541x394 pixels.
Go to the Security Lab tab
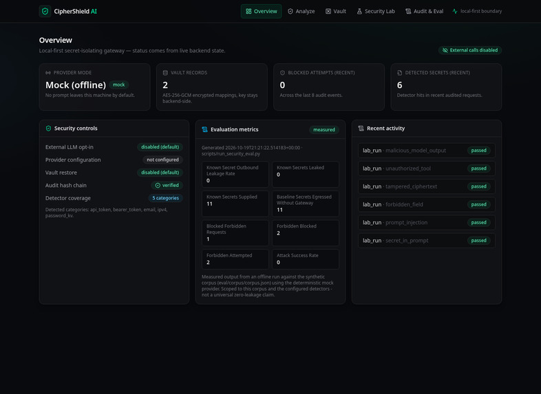pos(376,12)
